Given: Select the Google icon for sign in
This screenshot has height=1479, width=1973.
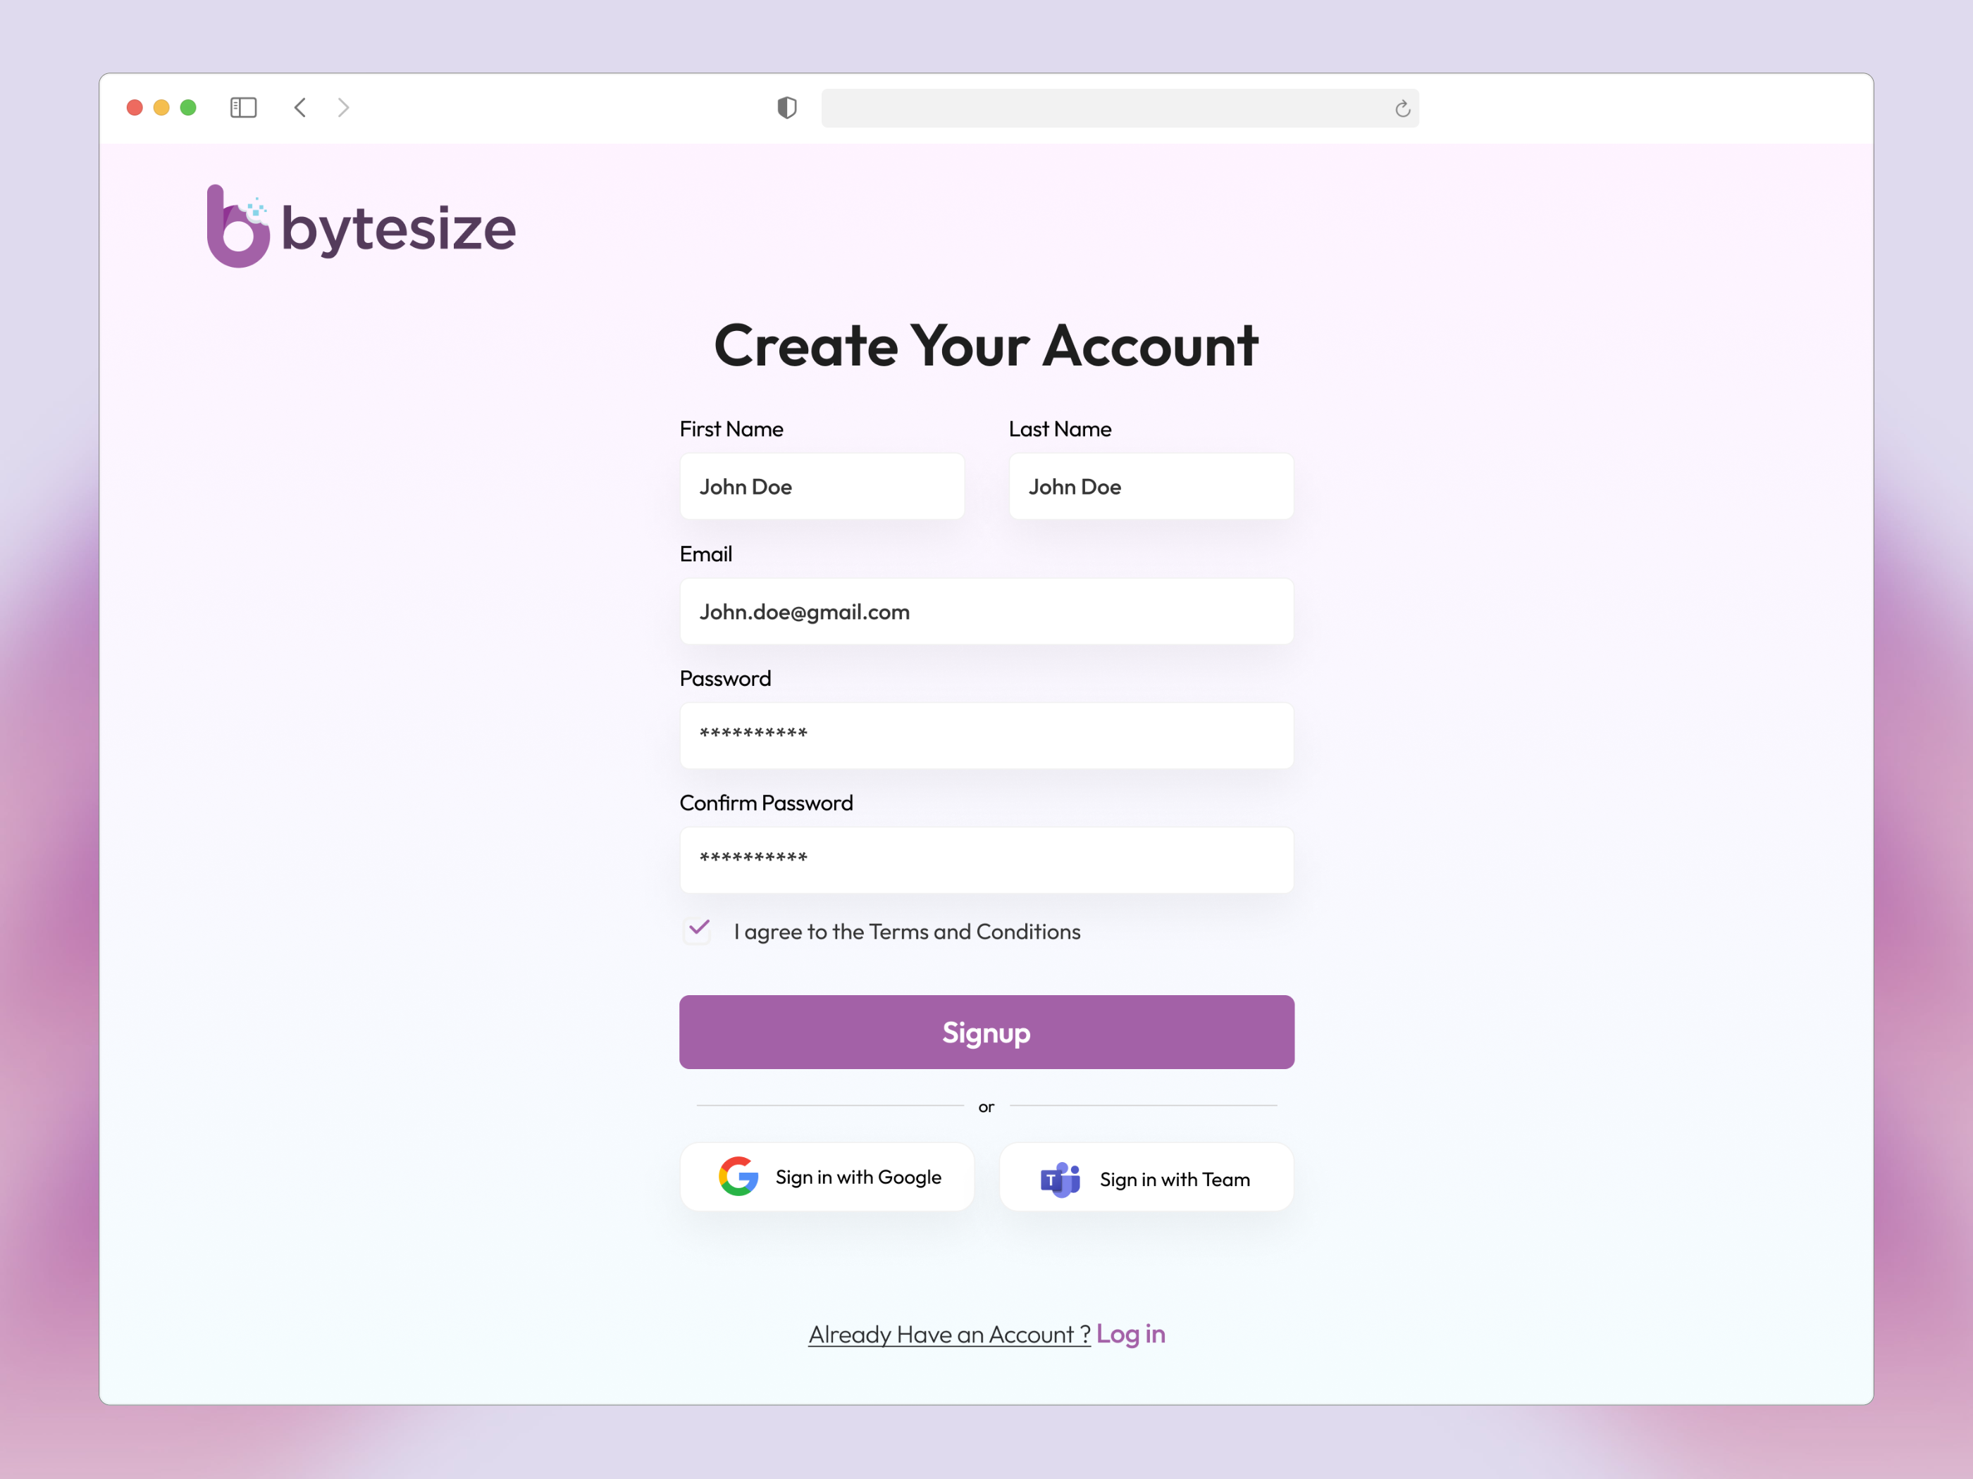Looking at the screenshot, I should coord(737,1176).
